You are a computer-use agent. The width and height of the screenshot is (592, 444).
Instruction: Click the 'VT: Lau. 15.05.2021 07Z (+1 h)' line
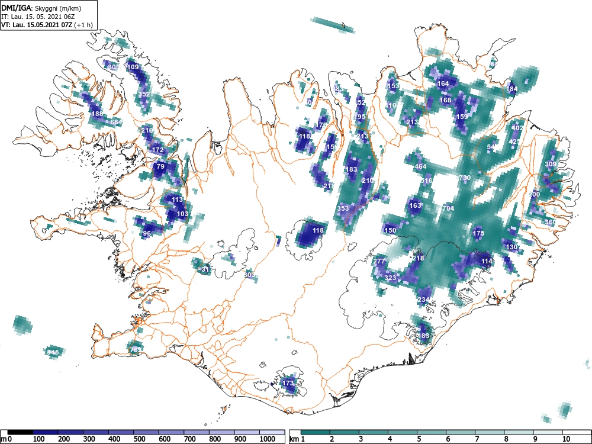pyautogui.click(x=47, y=25)
